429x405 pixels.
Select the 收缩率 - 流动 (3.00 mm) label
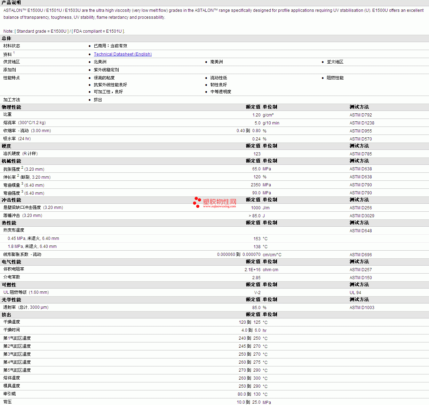click(x=27, y=131)
